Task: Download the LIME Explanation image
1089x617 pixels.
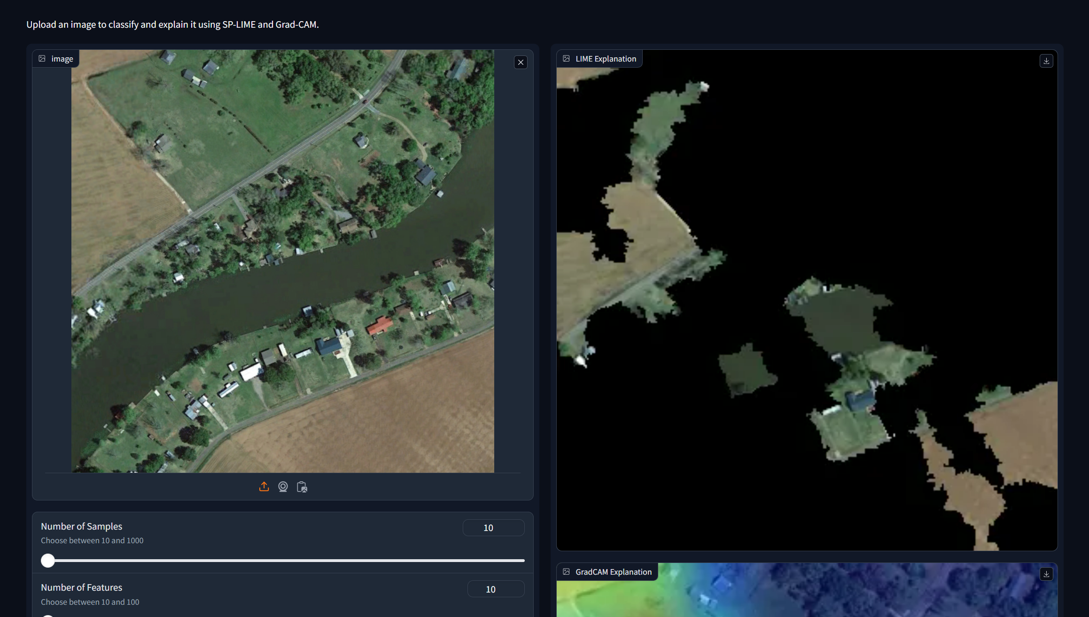Action: 1046,61
